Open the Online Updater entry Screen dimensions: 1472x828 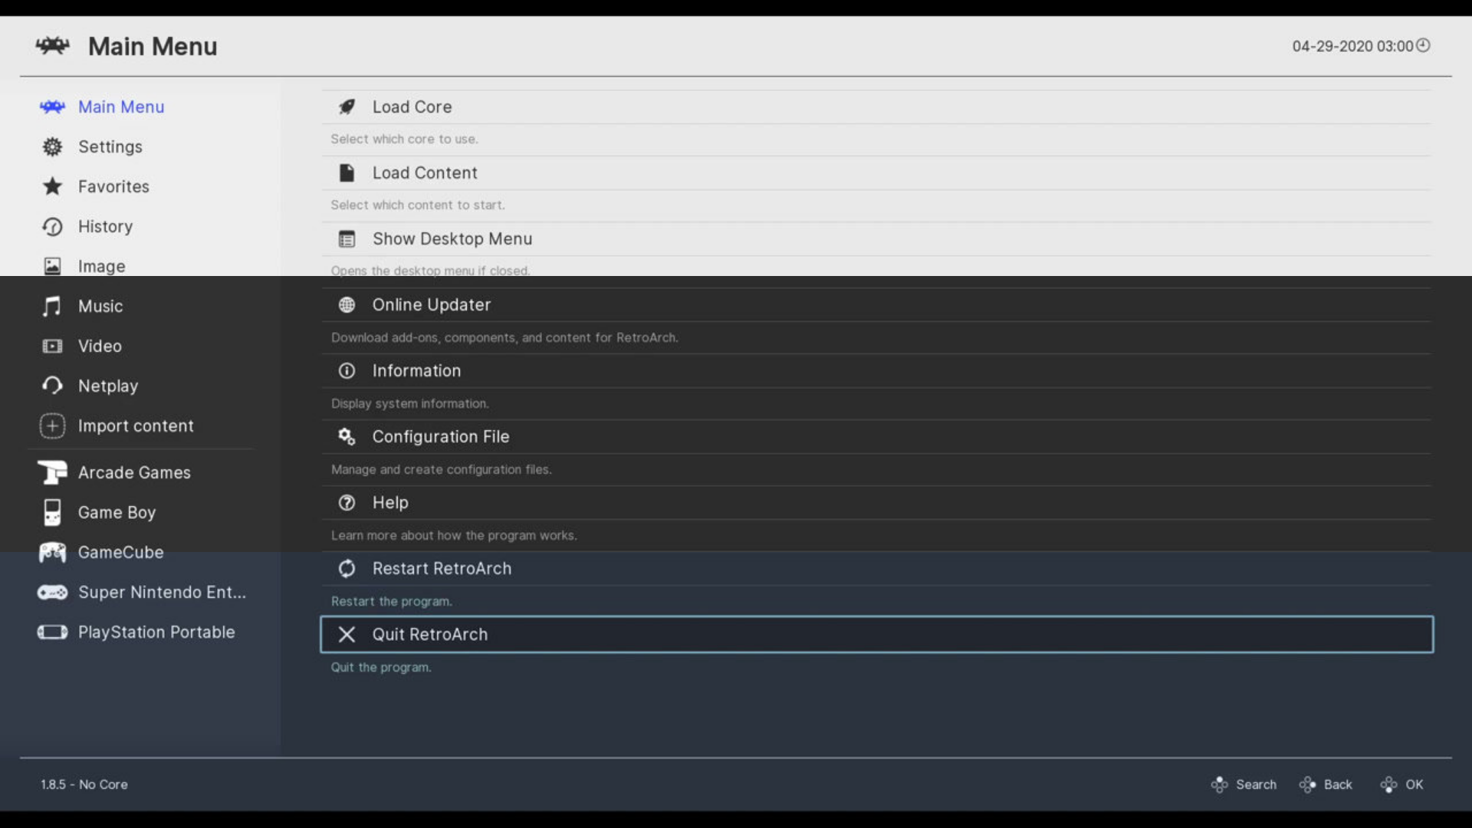(876, 305)
